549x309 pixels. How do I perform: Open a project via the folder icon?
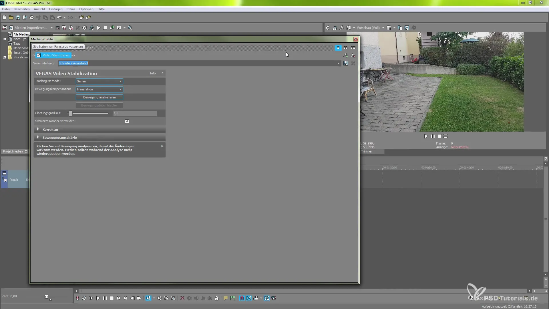tap(11, 17)
